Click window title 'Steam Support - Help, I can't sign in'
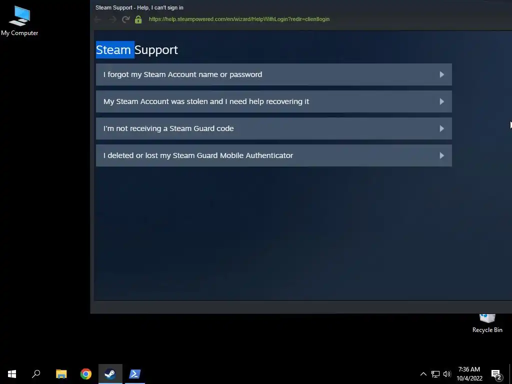Viewport: 512px width, 384px height. pyautogui.click(x=139, y=7)
